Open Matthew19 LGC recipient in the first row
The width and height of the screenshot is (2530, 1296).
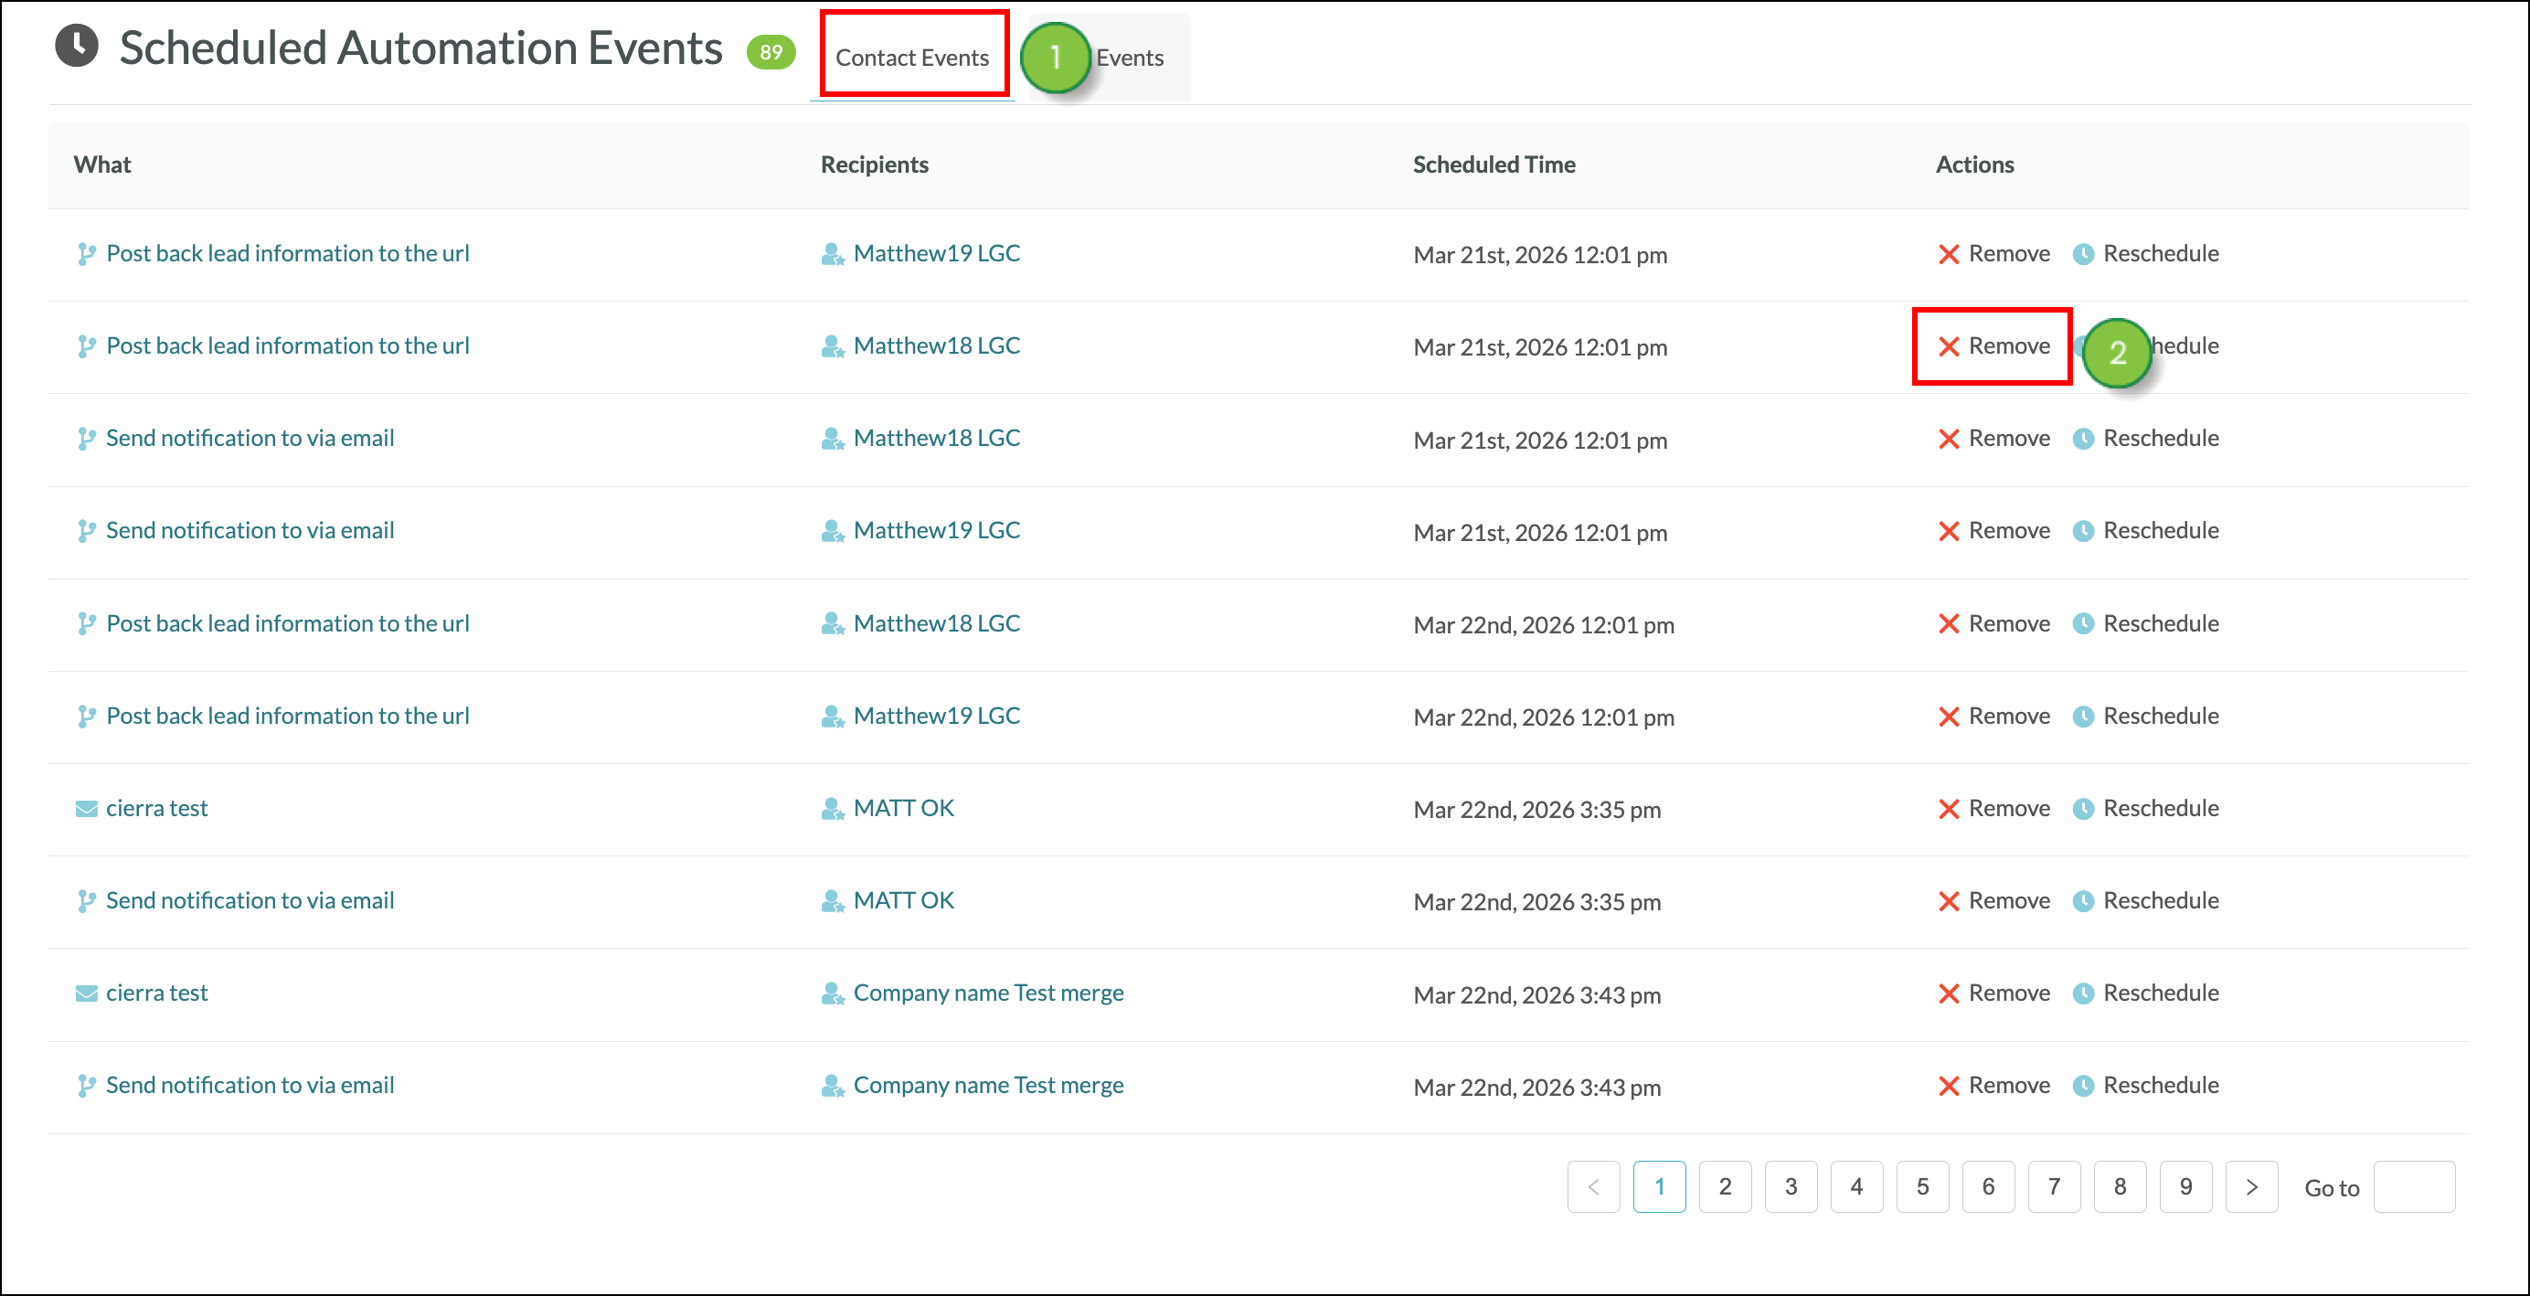[x=936, y=253]
